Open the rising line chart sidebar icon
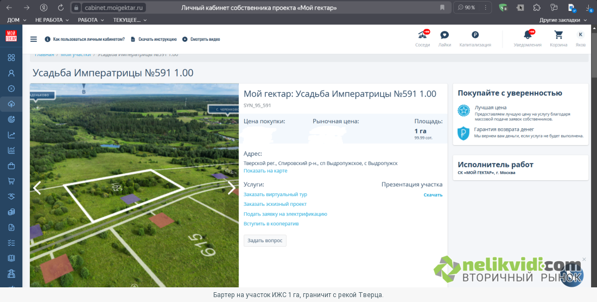This screenshot has height=302, width=597. (11, 135)
